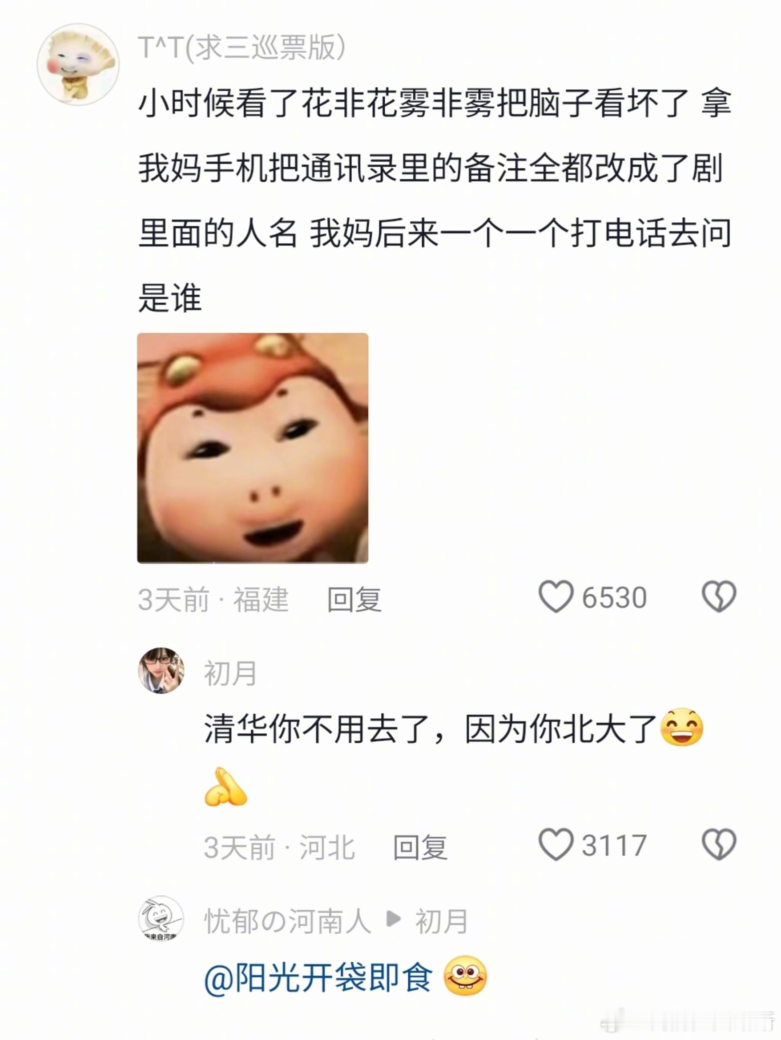This screenshot has height=1040, width=781.
Task: Tap the 3117 like count
Action: click(x=615, y=845)
